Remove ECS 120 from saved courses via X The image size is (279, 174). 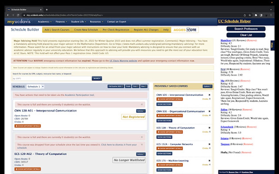[x=209, y=128]
